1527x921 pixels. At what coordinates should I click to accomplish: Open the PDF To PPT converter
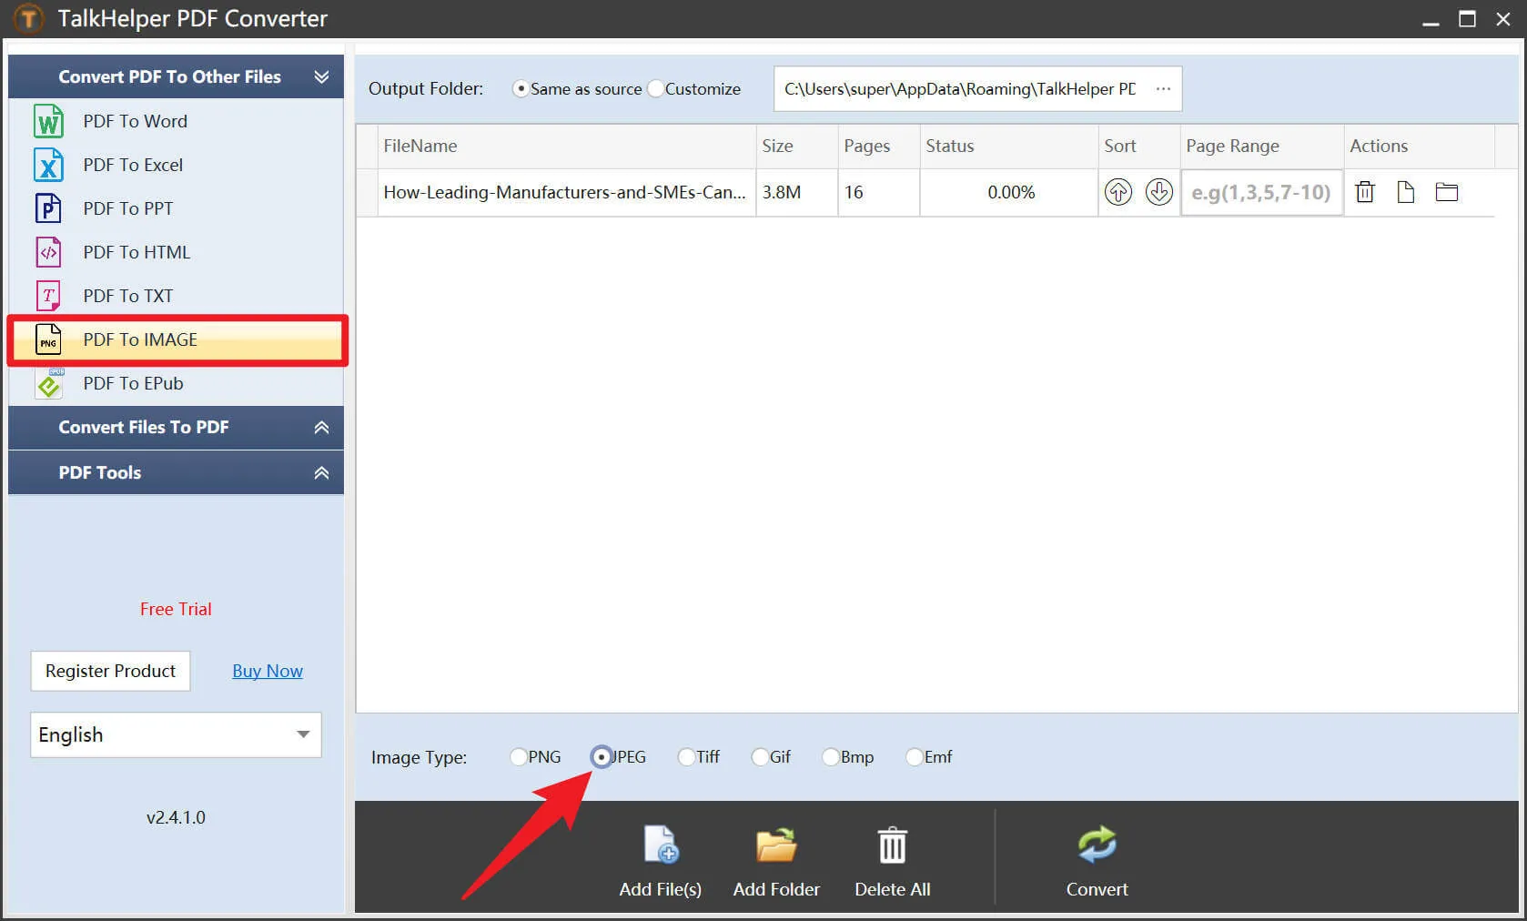(126, 208)
